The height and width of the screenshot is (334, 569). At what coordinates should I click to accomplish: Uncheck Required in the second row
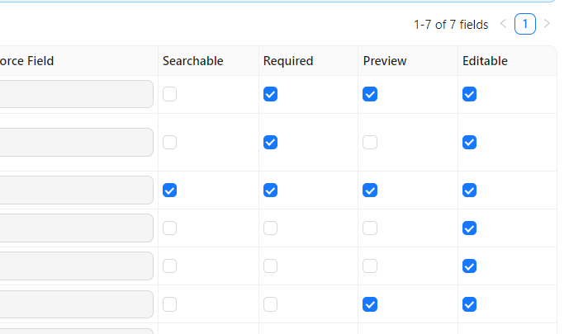pos(270,142)
